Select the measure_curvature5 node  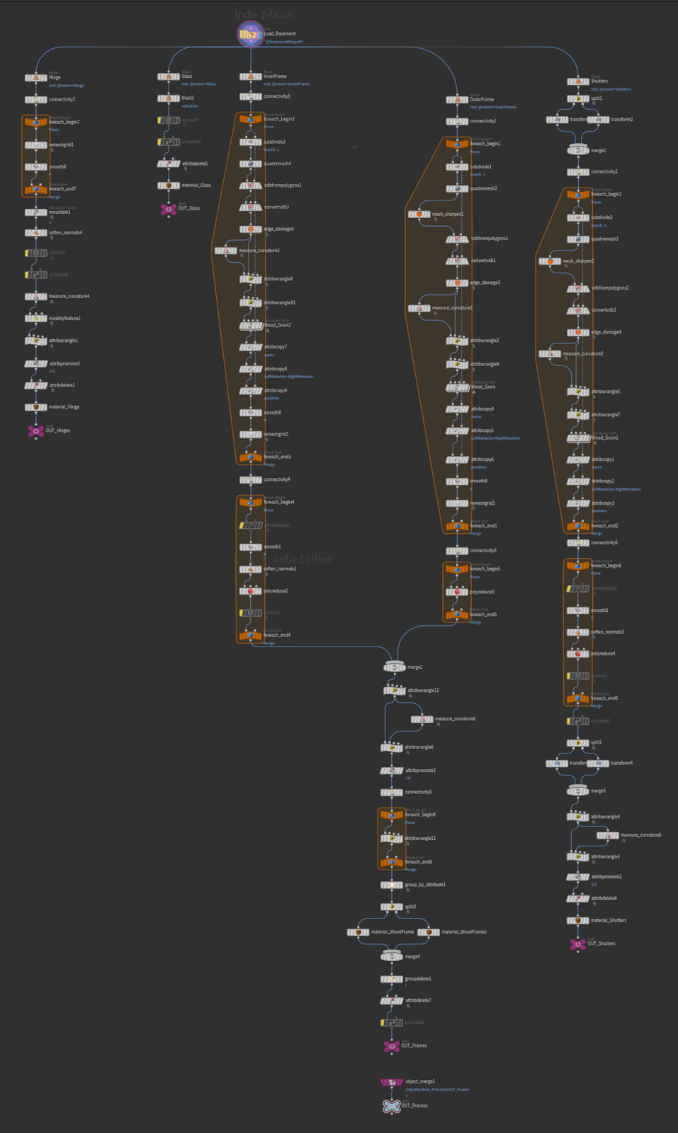point(608,836)
